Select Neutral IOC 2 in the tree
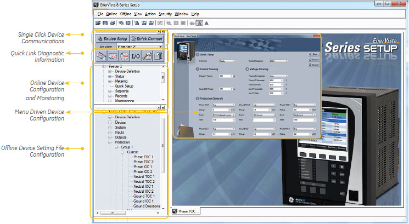The width and height of the screenshot is (409, 224). click(x=143, y=191)
